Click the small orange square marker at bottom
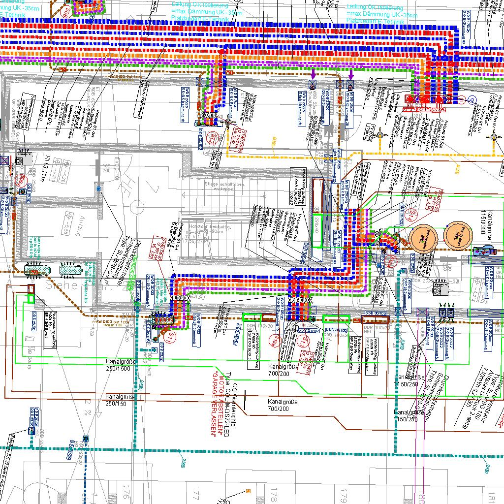 [x=249, y=491]
